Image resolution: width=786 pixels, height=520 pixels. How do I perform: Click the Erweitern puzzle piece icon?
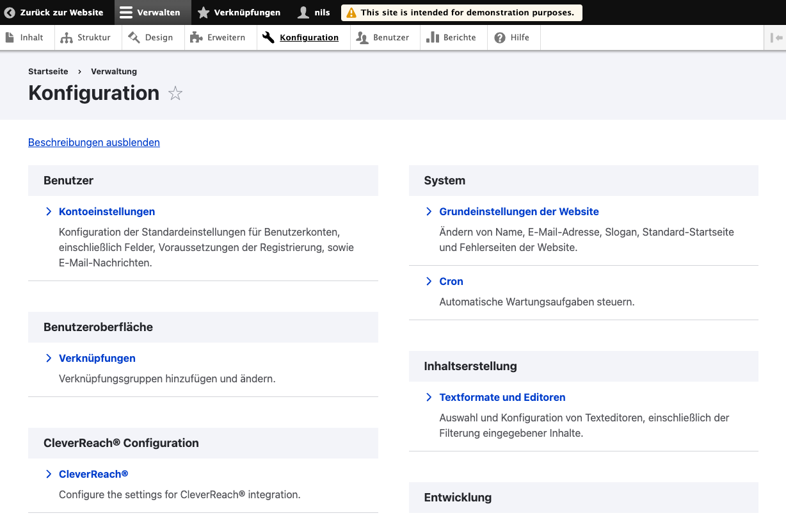coord(196,38)
